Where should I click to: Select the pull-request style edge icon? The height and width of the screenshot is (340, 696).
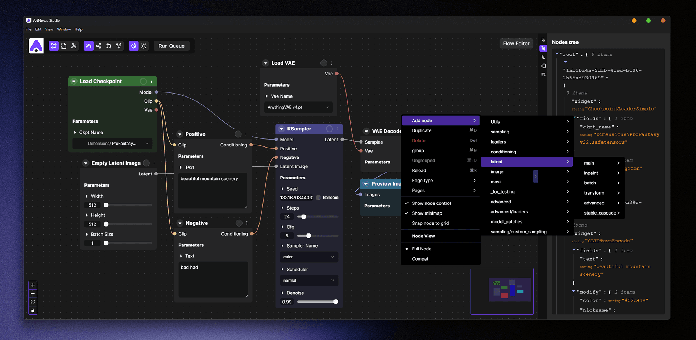109,46
